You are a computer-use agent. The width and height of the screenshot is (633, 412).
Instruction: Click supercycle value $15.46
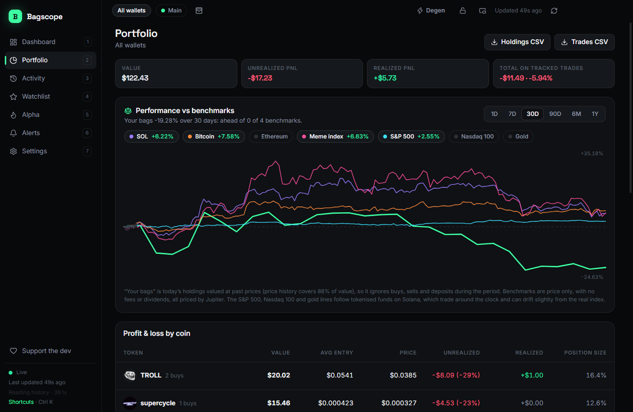point(279,403)
